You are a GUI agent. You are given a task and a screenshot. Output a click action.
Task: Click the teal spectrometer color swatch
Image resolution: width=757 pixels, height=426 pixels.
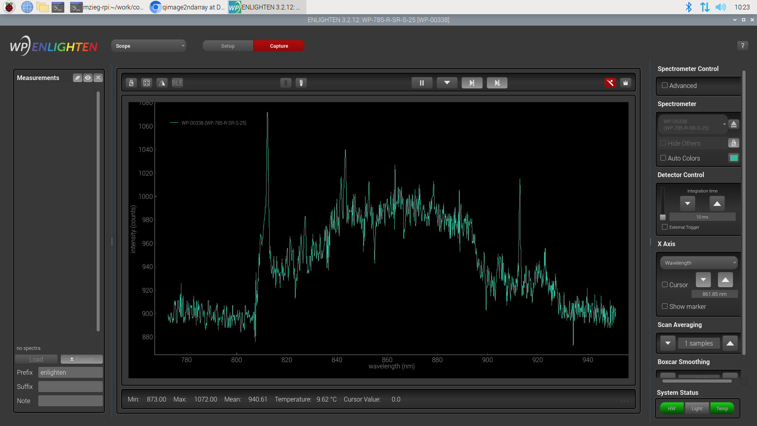click(734, 158)
